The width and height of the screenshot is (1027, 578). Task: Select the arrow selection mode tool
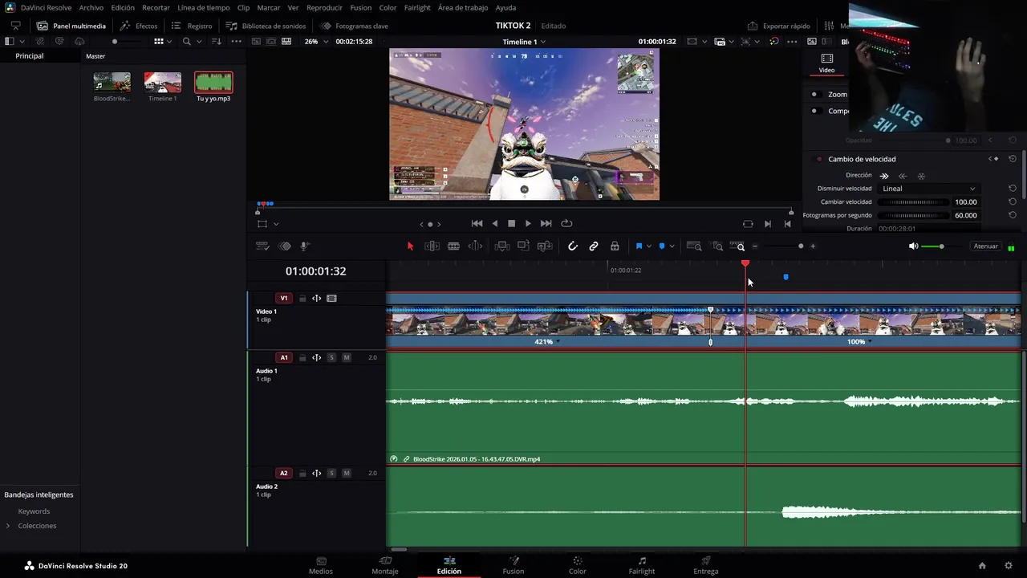(410, 246)
